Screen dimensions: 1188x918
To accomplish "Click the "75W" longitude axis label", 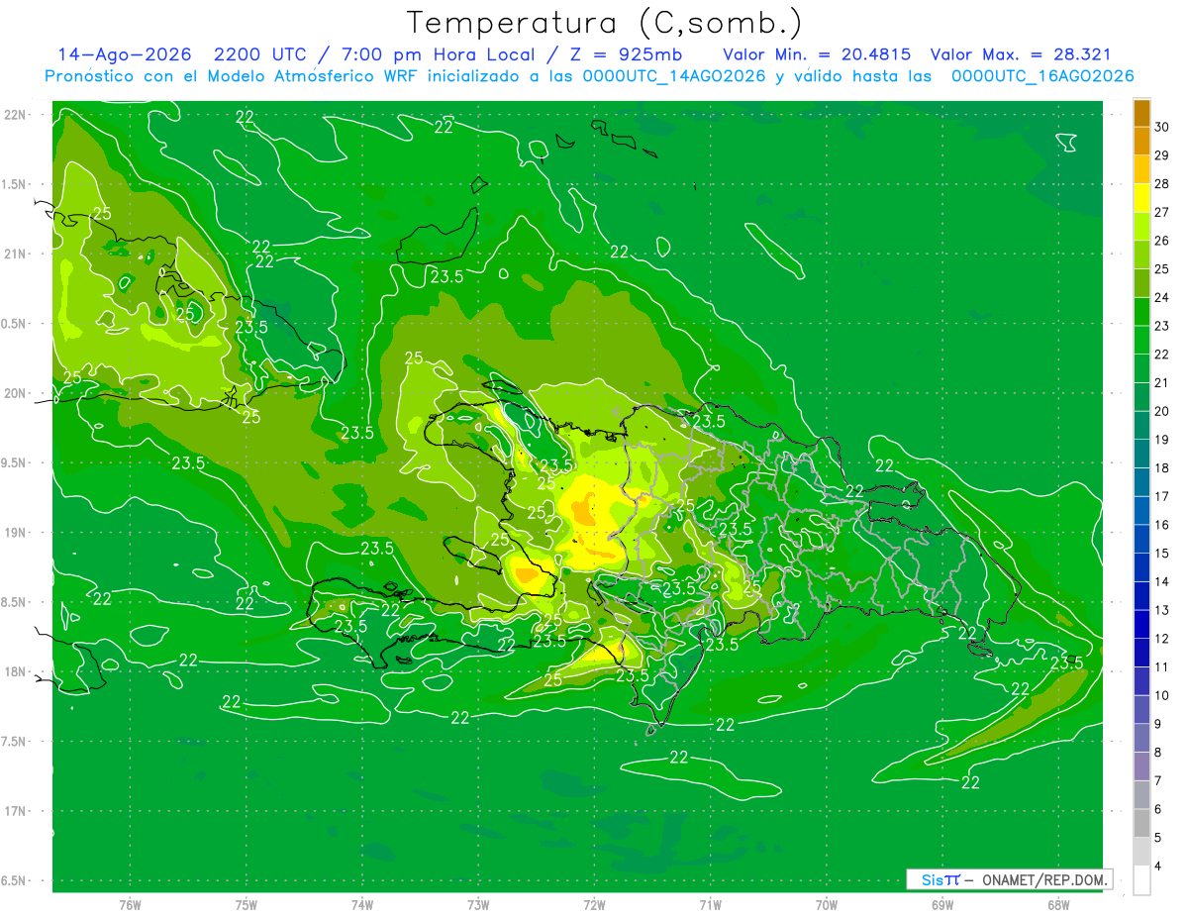I will tap(247, 904).
